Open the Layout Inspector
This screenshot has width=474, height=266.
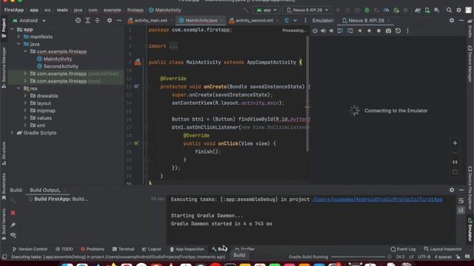click(x=443, y=249)
